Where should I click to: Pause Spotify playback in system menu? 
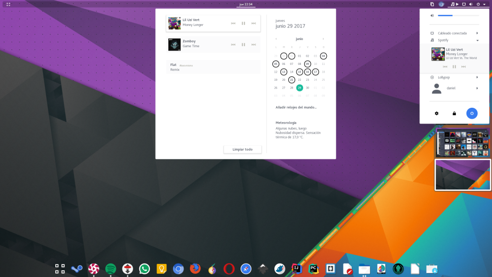pyautogui.click(x=454, y=66)
